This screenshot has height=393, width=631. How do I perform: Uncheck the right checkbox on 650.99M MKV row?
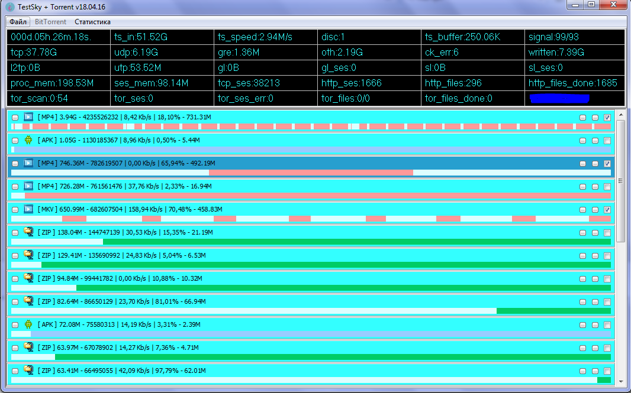coord(607,210)
